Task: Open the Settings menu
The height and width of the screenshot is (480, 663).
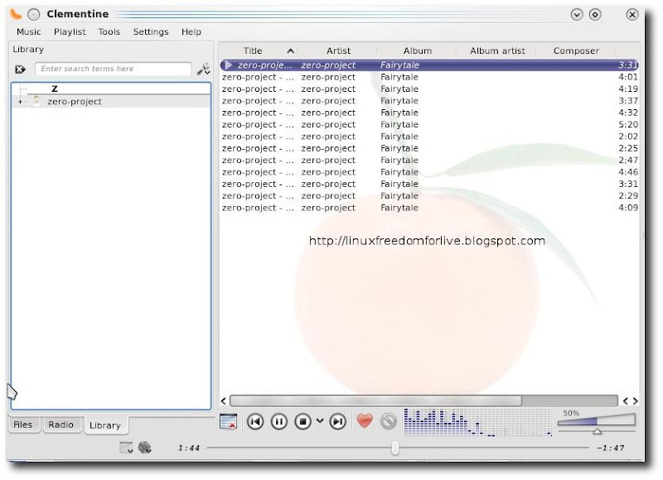Action: 151,31
